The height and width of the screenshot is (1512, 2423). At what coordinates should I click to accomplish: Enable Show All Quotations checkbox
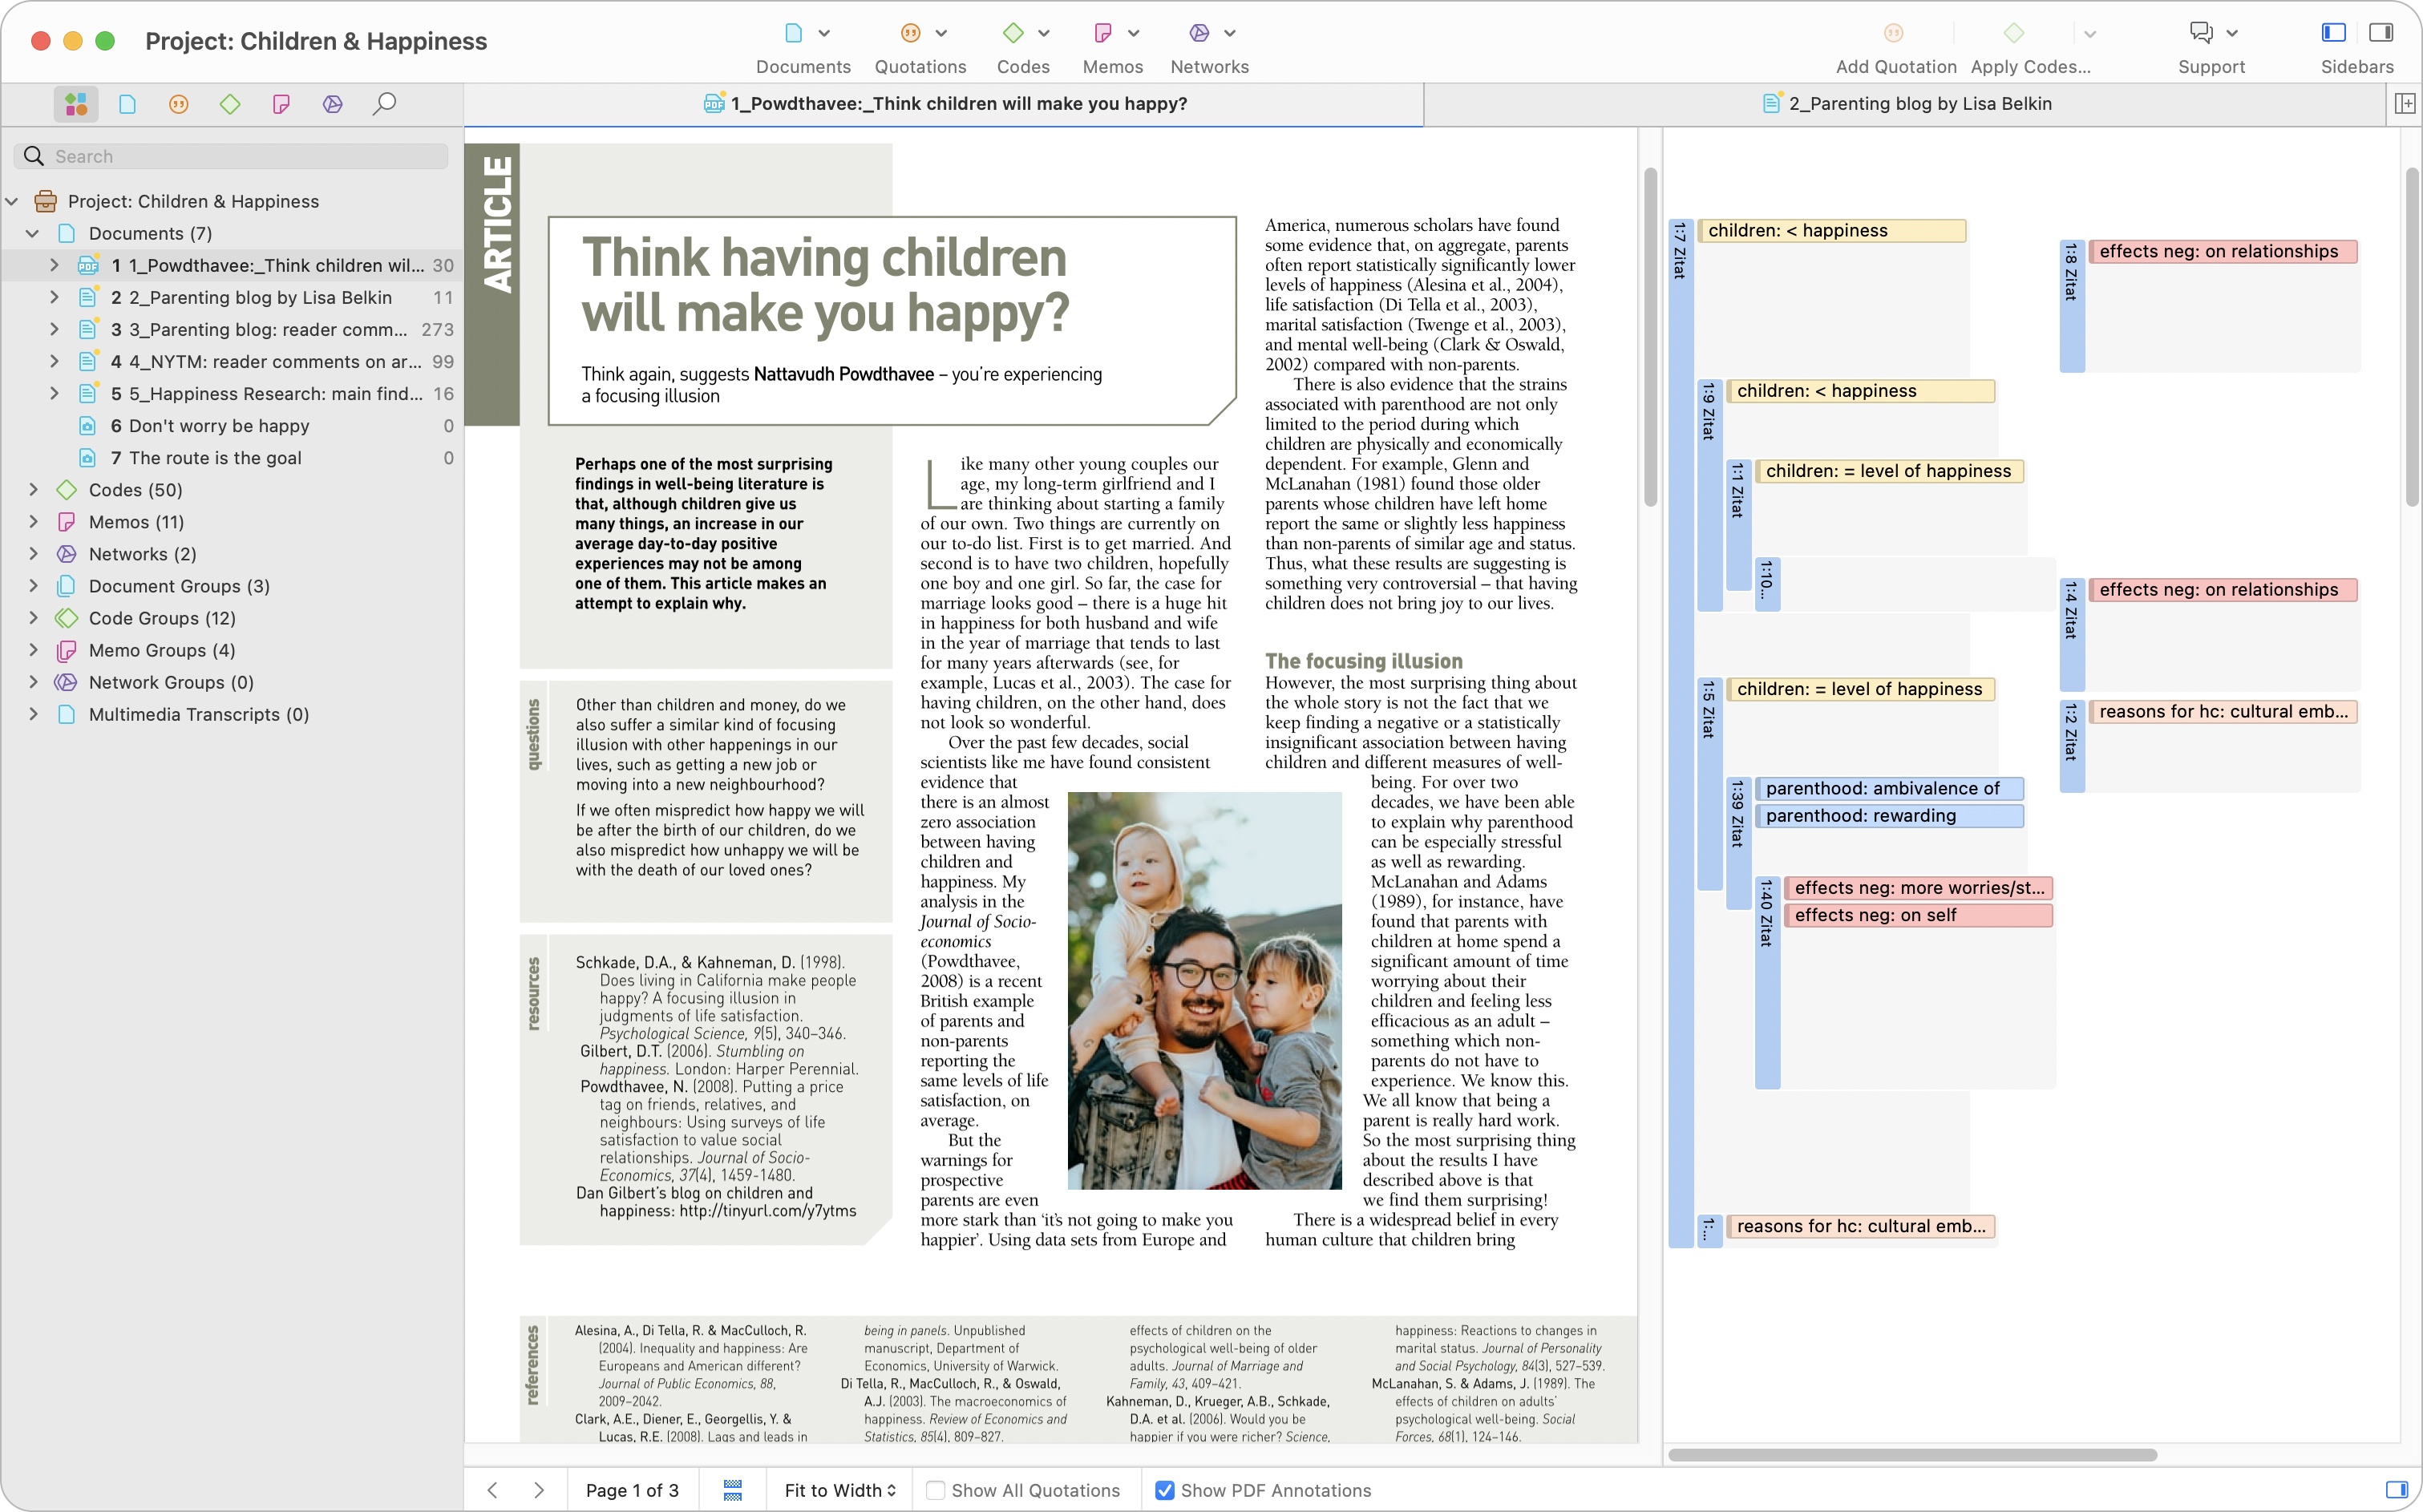click(936, 1490)
